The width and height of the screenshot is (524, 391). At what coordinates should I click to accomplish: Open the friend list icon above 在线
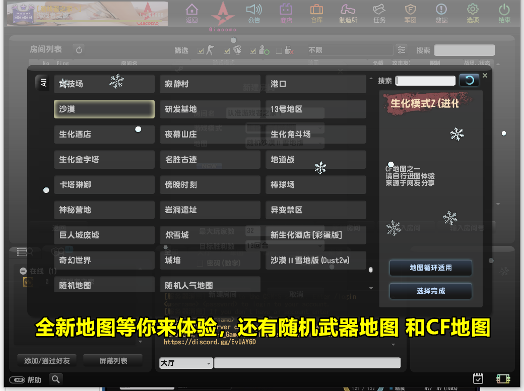[x=25, y=251]
